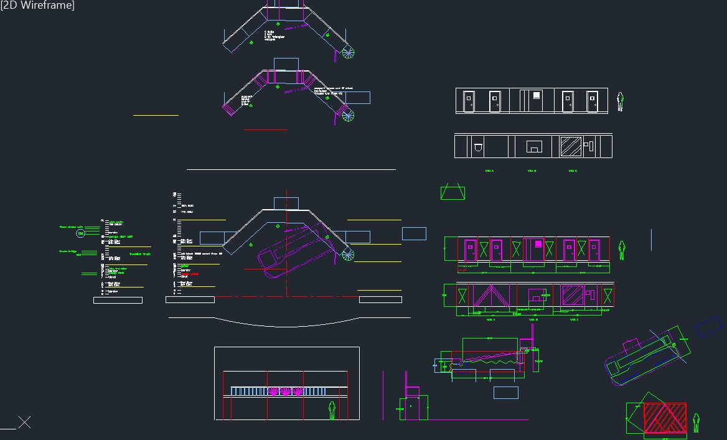Select the spiral staircase symbol in center plan
The image size is (727, 440).
(x=348, y=255)
